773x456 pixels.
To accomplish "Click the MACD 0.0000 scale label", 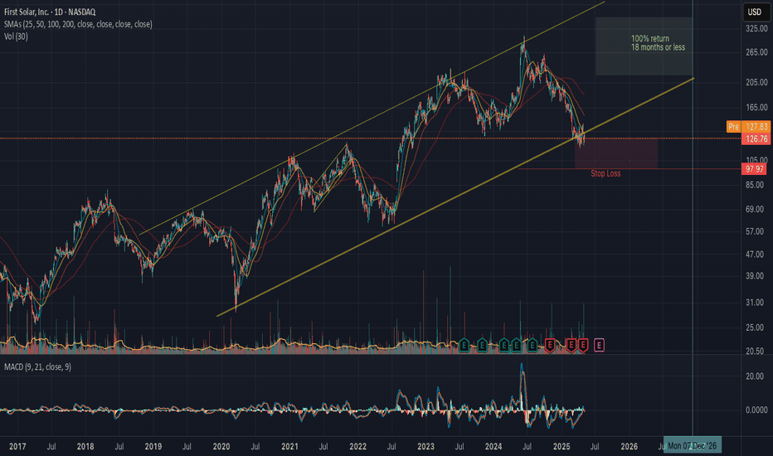I will tap(756, 410).
